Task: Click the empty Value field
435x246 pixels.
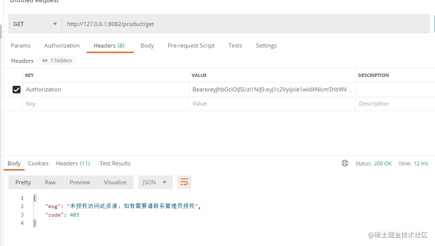Action: pos(272,104)
